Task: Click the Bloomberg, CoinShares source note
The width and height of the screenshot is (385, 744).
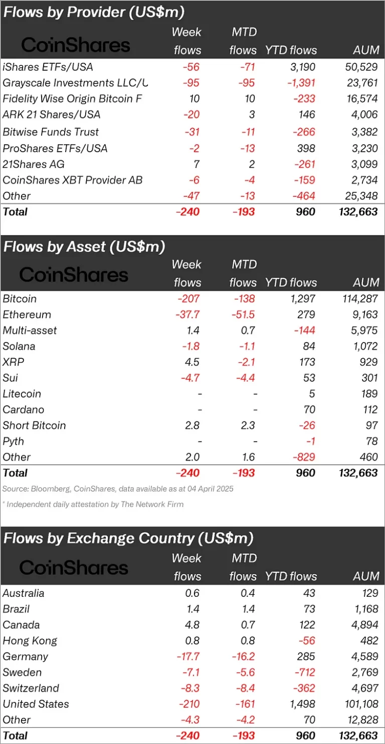Action: (x=118, y=489)
